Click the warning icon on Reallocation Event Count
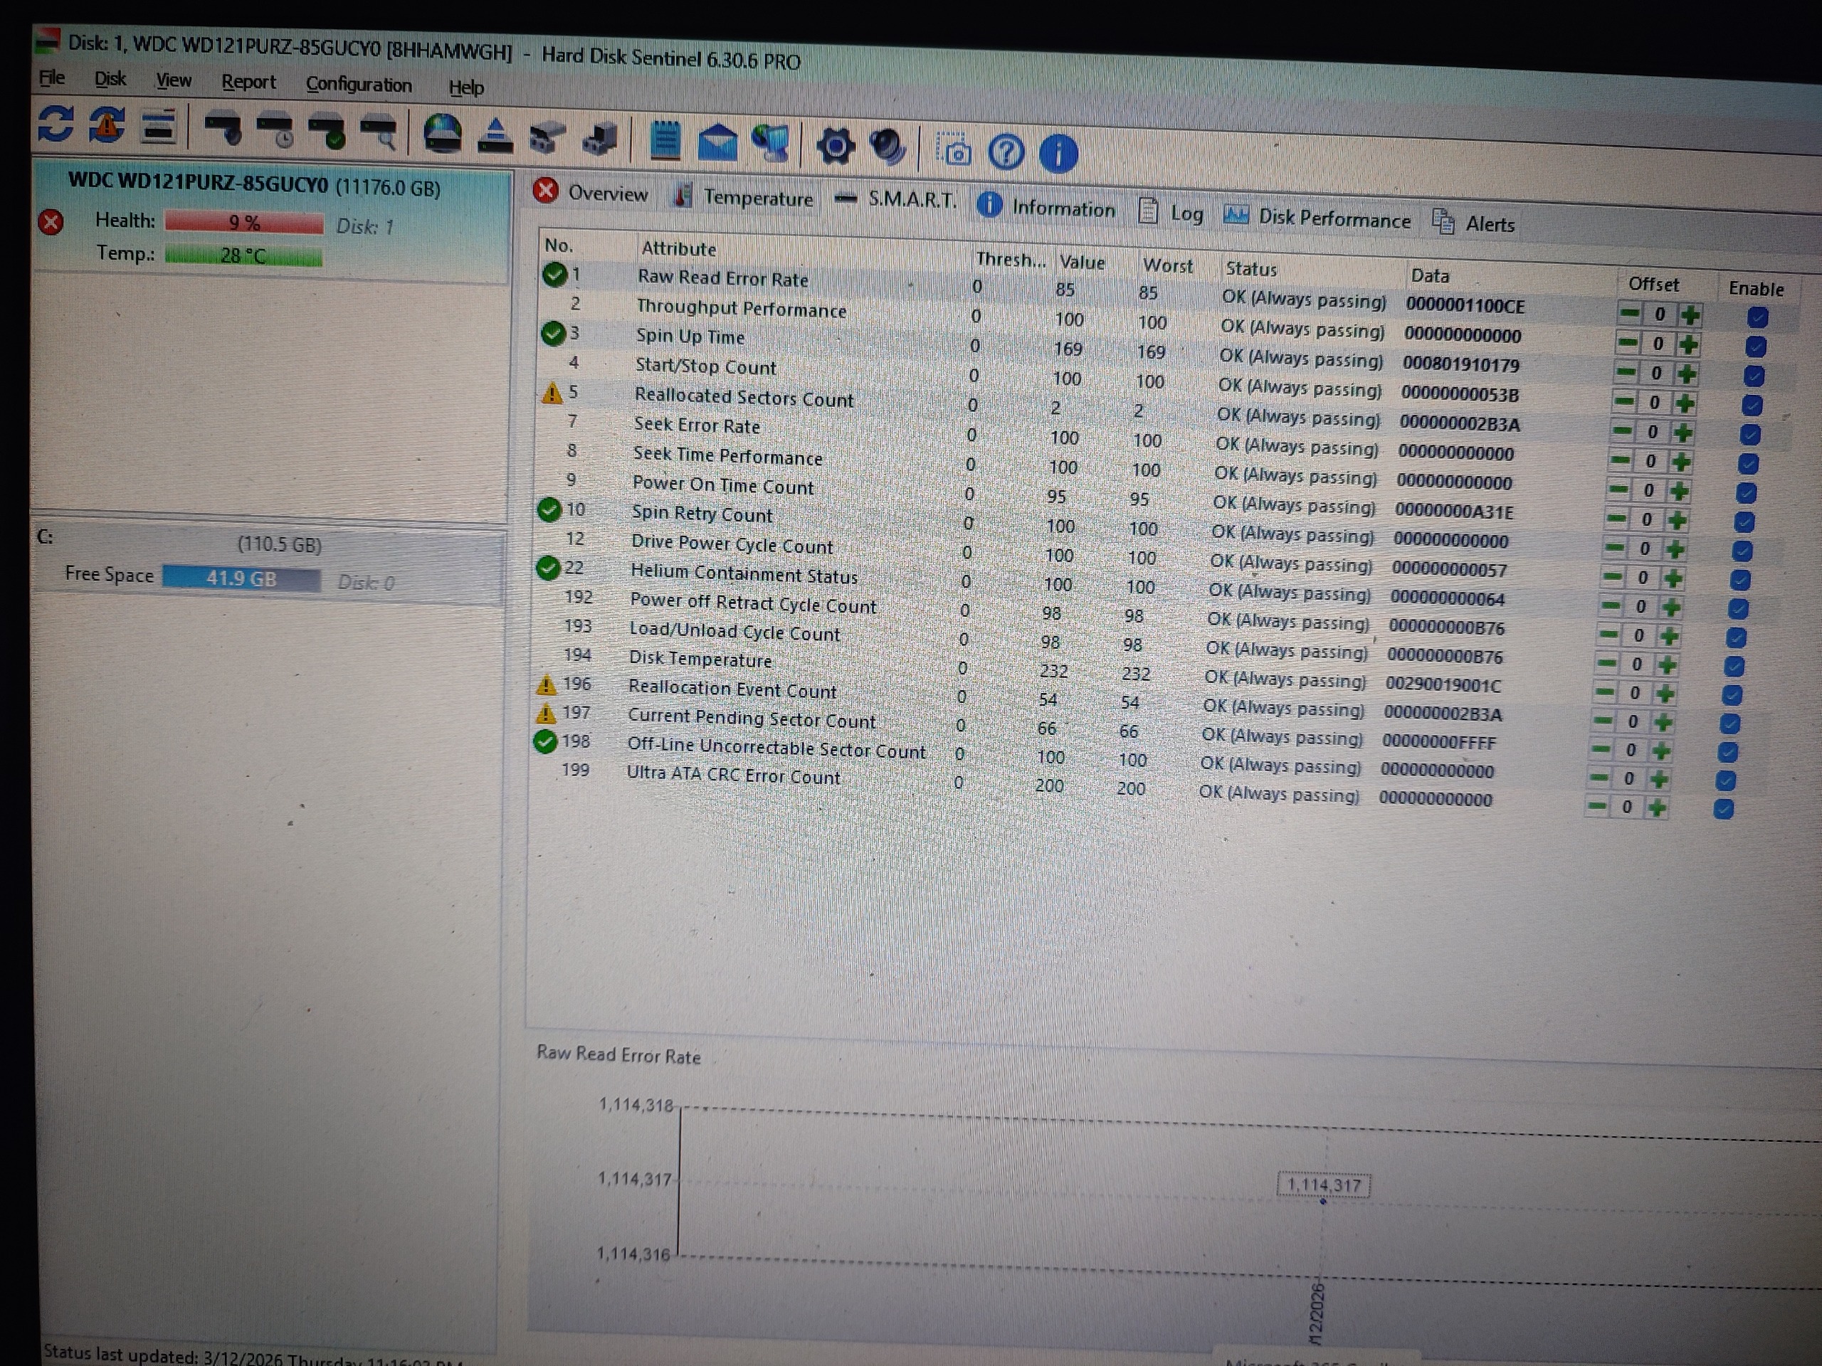1822x1366 pixels. [x=545, y=684]
